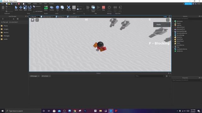
Task: Expand the Lighting node in Explorer
Action: [173, 25]
